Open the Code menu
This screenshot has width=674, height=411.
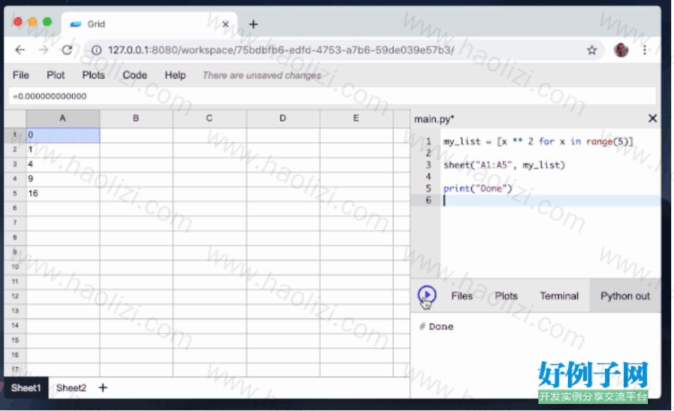point(134,75)
